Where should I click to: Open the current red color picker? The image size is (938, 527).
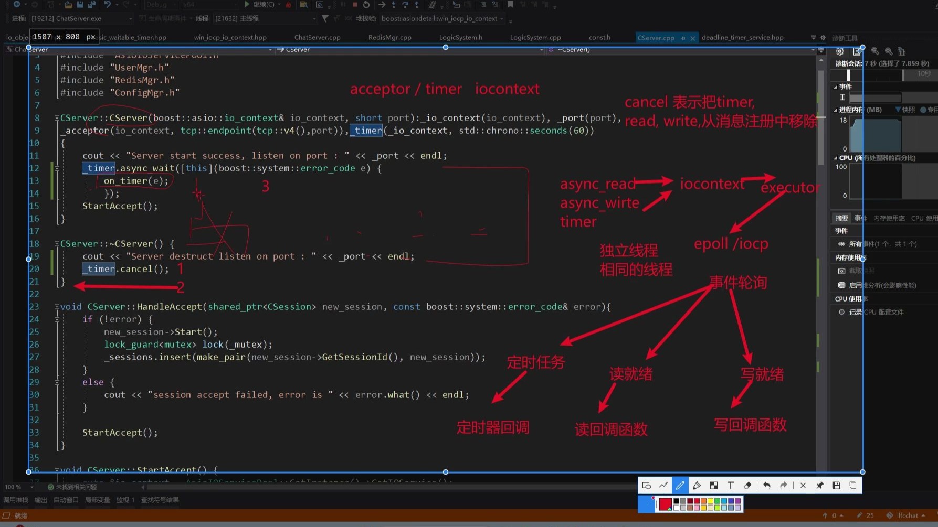click(x=665, y=504)
